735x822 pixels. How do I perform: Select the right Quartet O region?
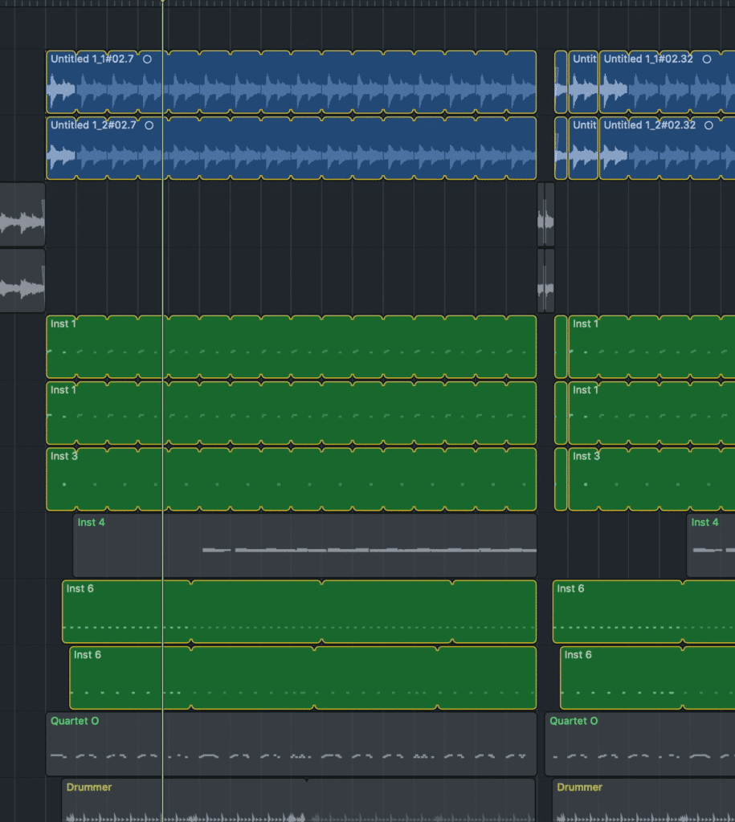(x=640, y=743)
